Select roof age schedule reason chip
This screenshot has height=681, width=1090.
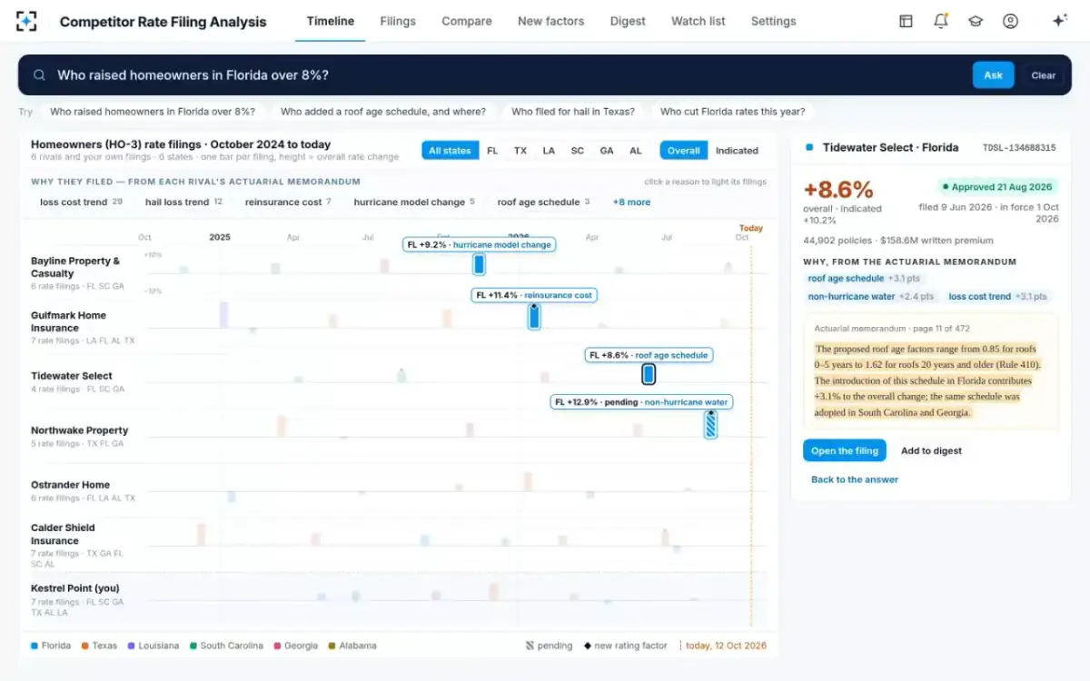point(543,202)
